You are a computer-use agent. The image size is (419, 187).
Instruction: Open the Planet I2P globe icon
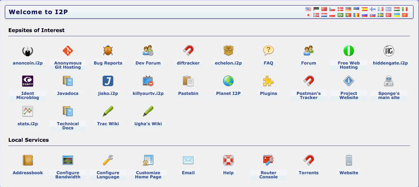tap(228, 81)
